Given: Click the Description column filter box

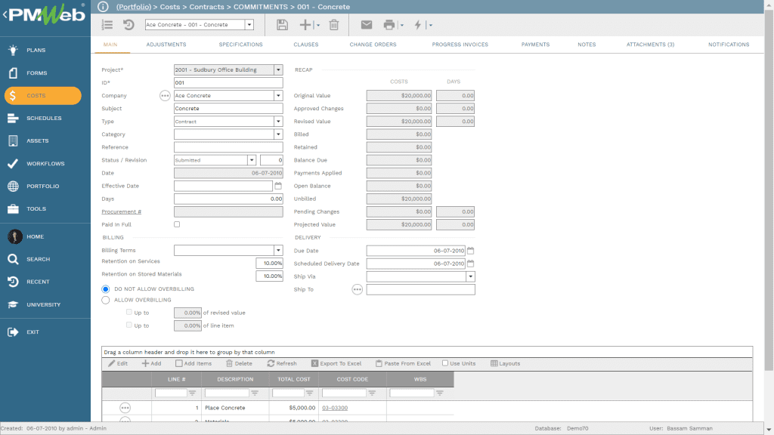Looking at the screenshot, I should point(227,393).
